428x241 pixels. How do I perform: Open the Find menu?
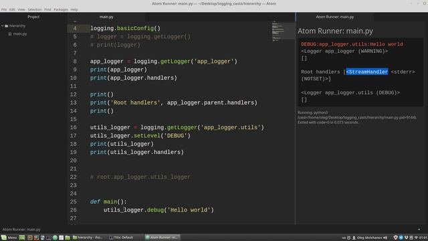click(47, 9)
